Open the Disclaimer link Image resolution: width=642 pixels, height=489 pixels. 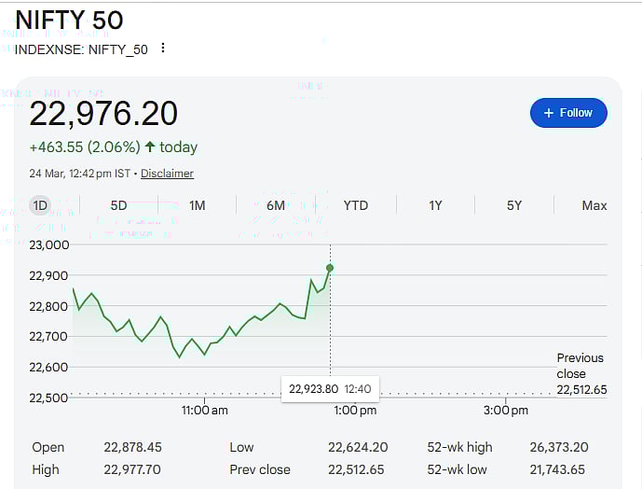click(x=167, y=174)
